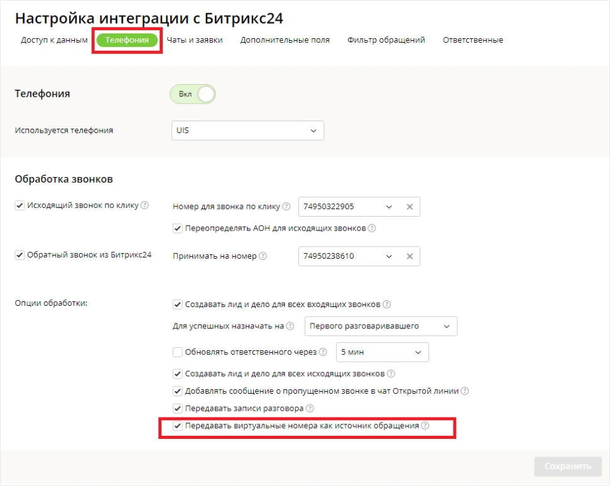Clear the 74950238610 number with X icon
Screen dimensions: 610x486
click(x=410, y=256)
